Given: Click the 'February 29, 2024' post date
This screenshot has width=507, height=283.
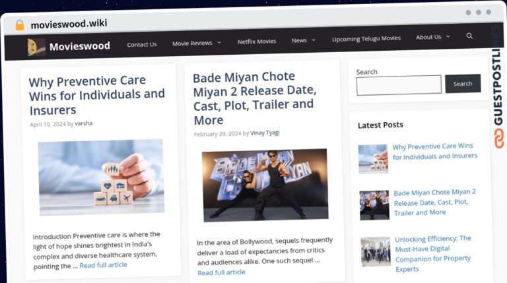Looking at the screenshot, I should pos(218,134).
